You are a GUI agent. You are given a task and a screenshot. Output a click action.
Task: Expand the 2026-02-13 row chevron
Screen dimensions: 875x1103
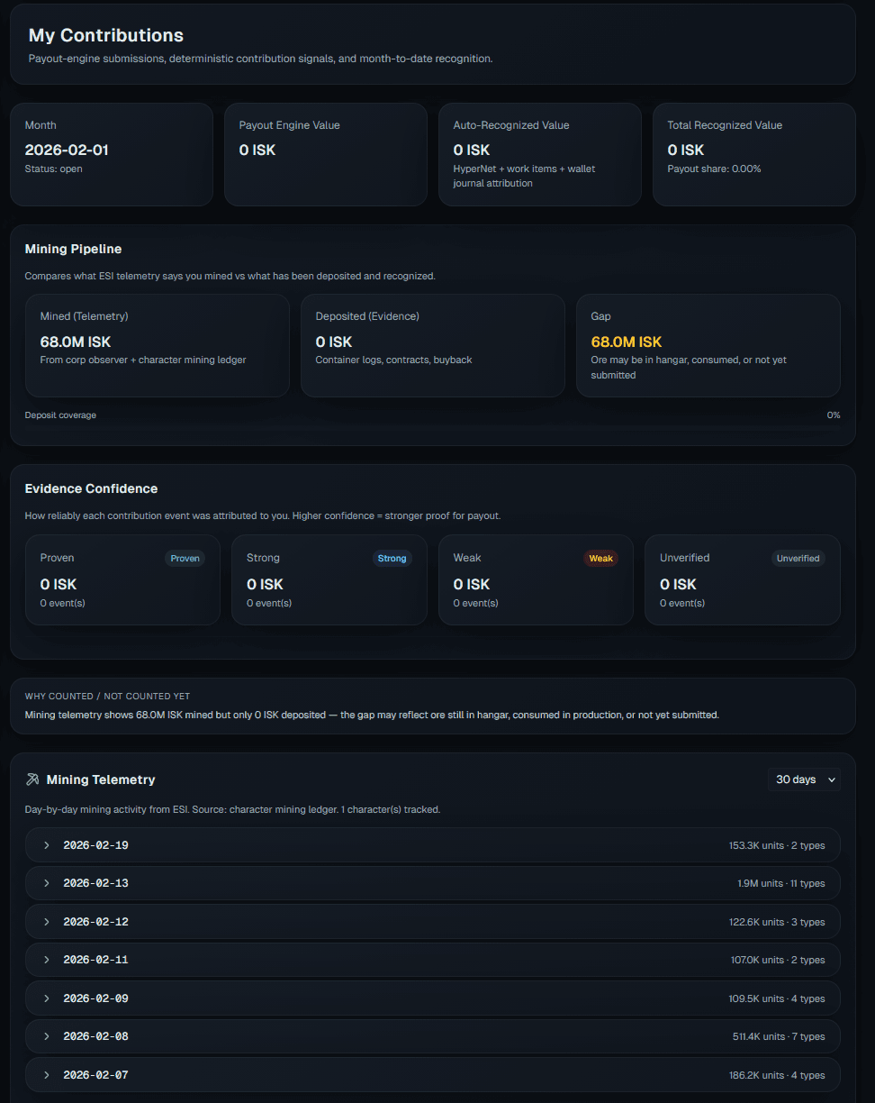(x=47, y=883)
